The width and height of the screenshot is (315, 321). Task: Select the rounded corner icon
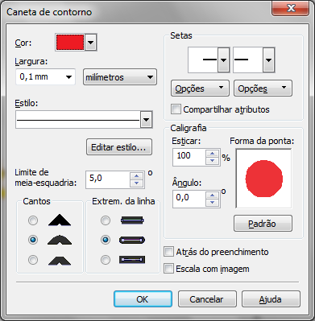point(60,240)
